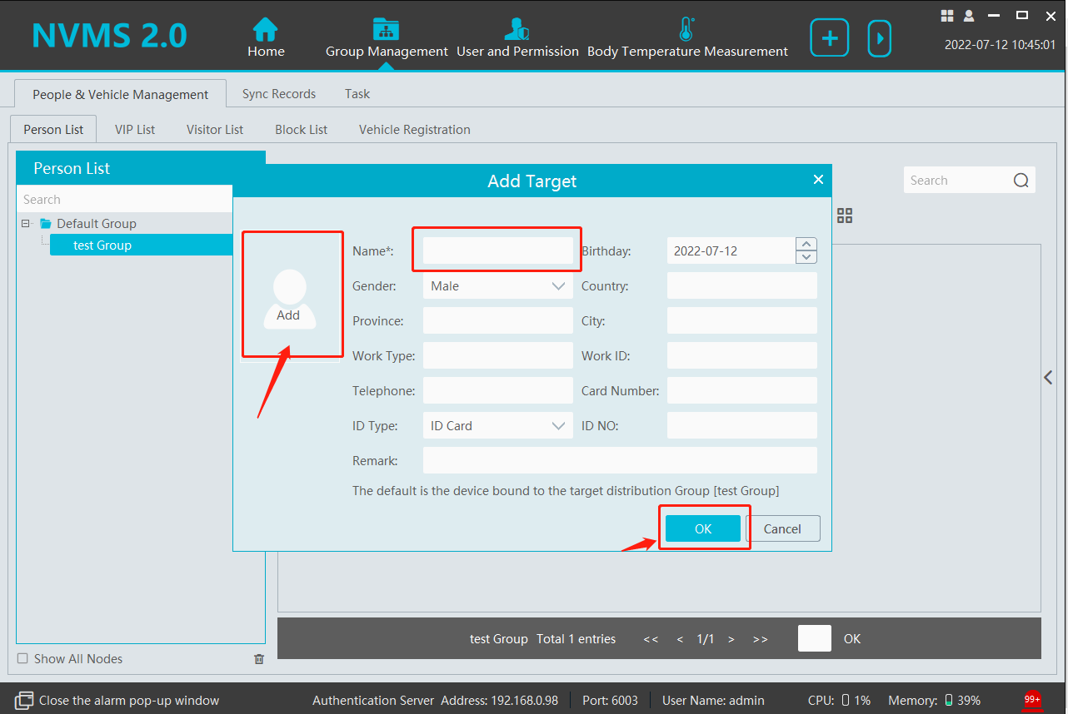Click the ID NO input field

[742, 425]
